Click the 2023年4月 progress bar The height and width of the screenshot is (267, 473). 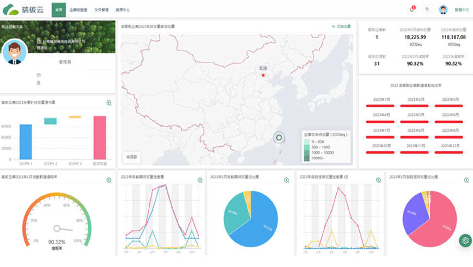coord(381,122)
